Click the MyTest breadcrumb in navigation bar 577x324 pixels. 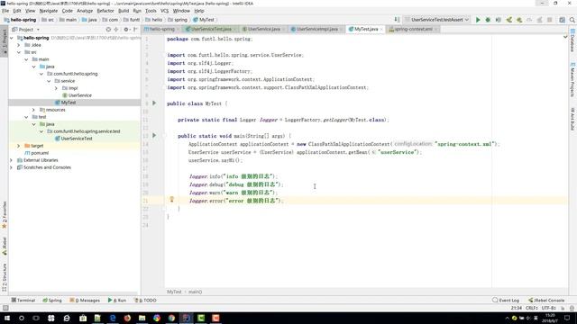coord(204,20)
